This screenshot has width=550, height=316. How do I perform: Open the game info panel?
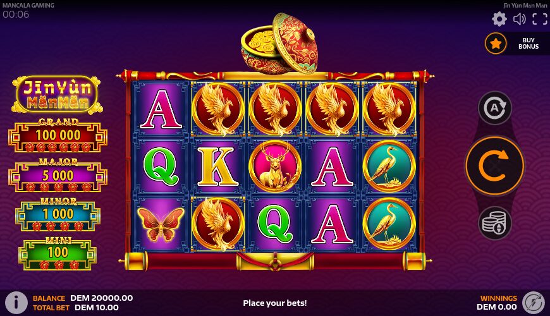(x=16, y=303)
